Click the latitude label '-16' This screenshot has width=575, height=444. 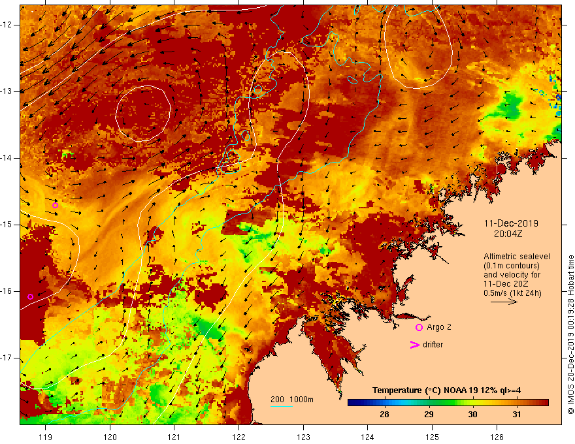pos(7,291)
